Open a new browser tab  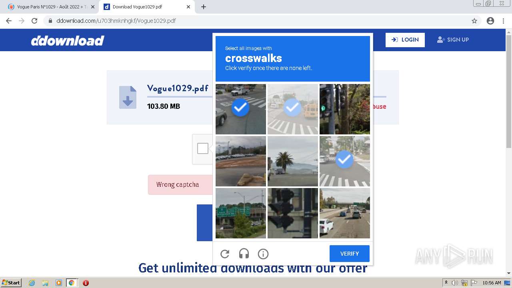[204, 7]
